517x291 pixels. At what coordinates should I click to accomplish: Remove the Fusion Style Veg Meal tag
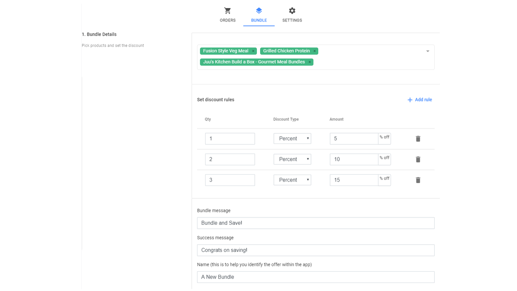(253, 51)
